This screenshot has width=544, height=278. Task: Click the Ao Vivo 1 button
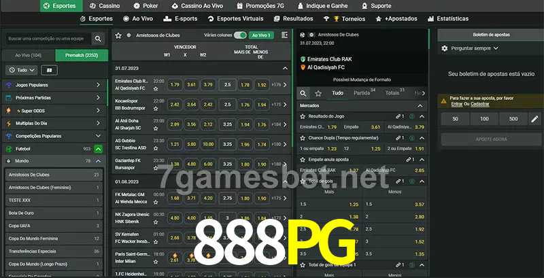pyautogui.click(x=261, y=35)
